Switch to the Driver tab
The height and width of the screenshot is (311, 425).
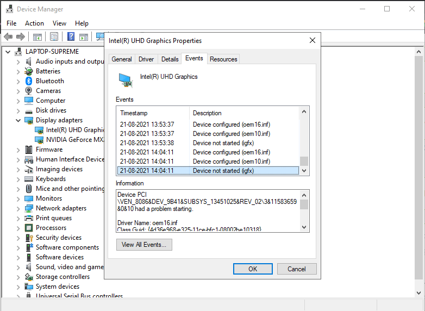click(x=146, y=59)
